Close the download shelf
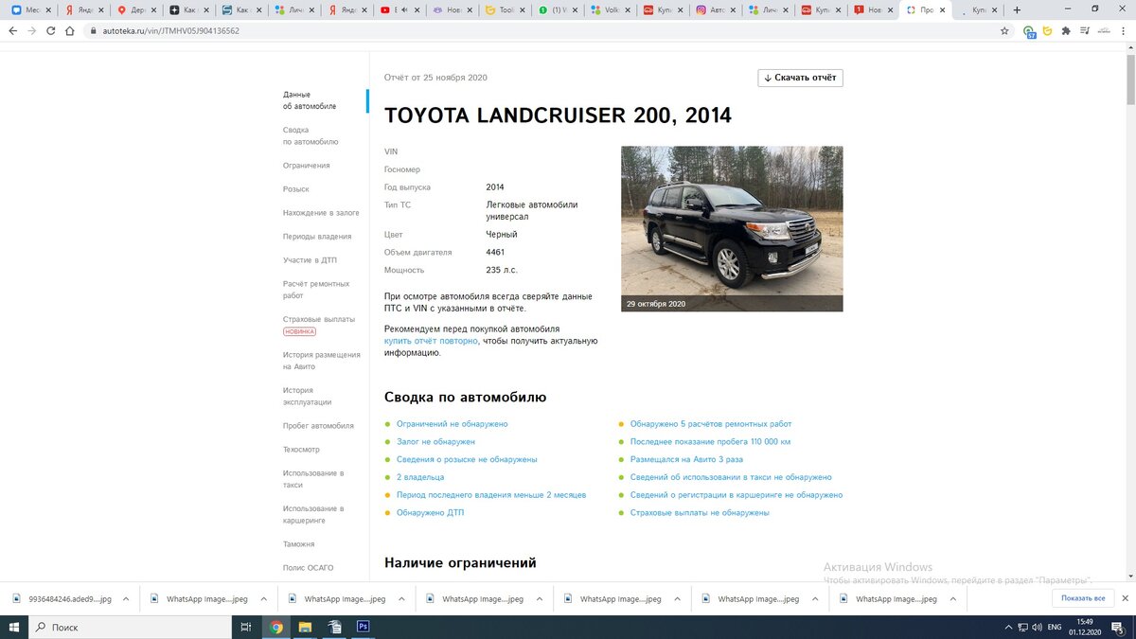1136x639 pixels. pos(1124,598)
